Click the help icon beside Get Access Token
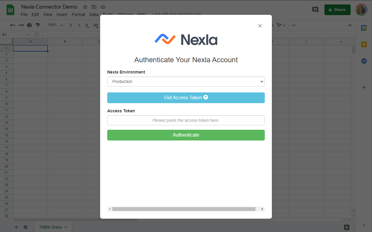The height and width of the screenshot is (232, 372). [x=206, y=97]
